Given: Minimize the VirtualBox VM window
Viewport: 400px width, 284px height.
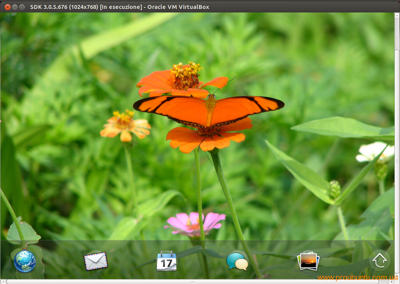Looking at the screenshot, I should 15,7.
